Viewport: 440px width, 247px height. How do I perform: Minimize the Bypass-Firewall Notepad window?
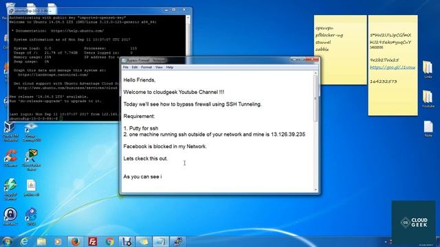click(x=294, y=60)
